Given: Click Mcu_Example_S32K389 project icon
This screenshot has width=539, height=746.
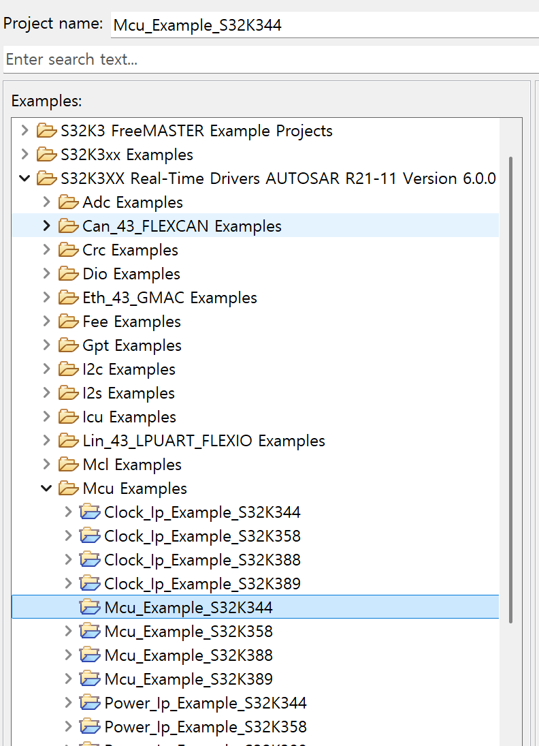Looking at the screenshot, I should click(90, 679).
